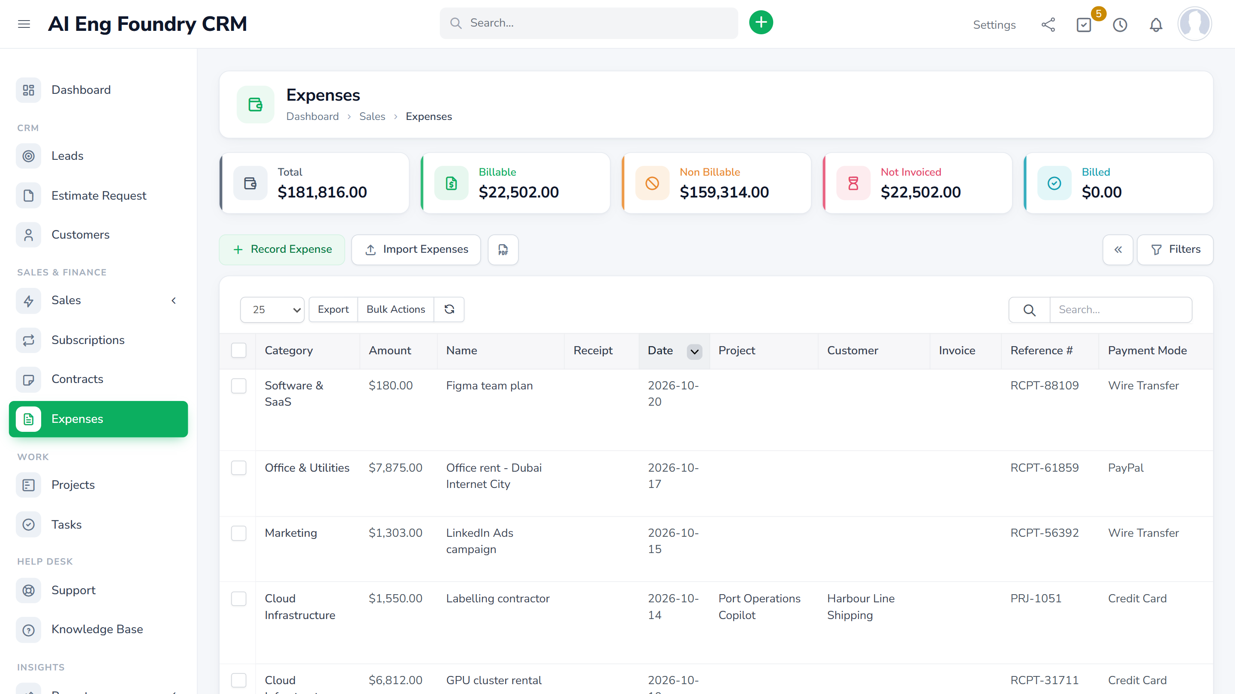Open Knowledge Base in sidebar
Screen dimensions: 1235x694
tap(98, 629)
